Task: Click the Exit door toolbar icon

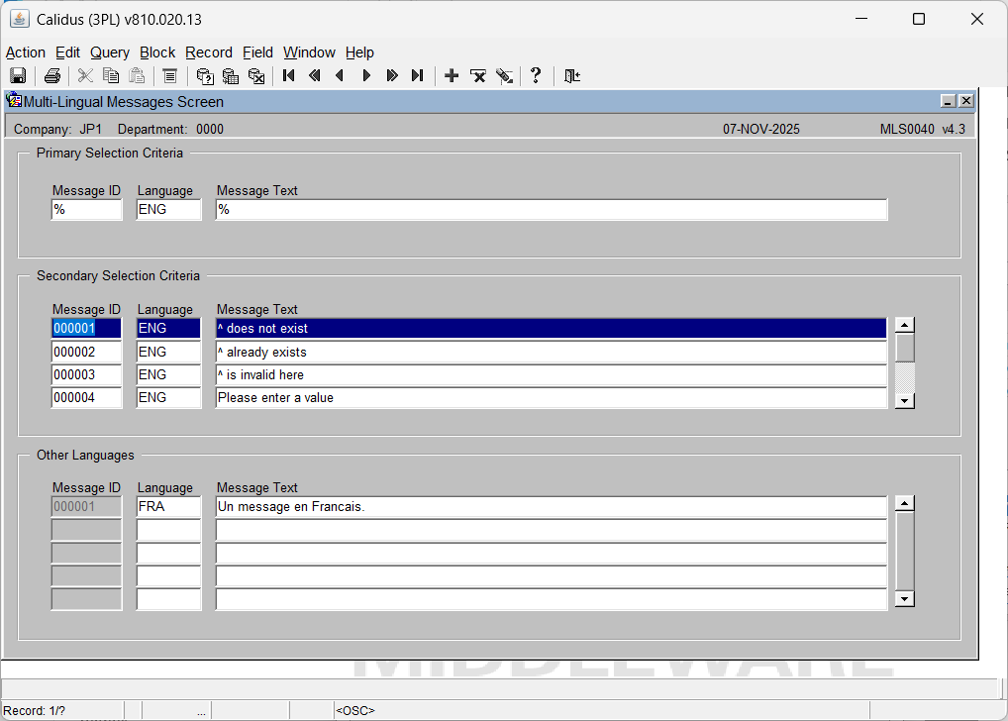Action: click(571, 76)
